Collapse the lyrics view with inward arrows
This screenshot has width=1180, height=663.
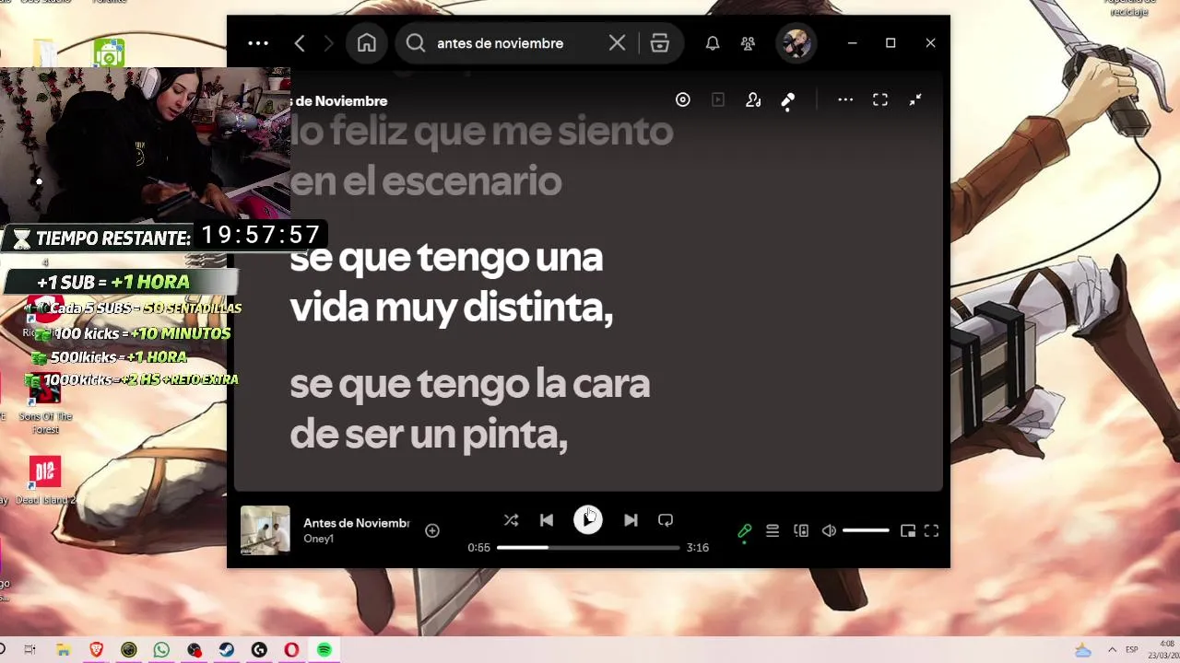(915, 99)
